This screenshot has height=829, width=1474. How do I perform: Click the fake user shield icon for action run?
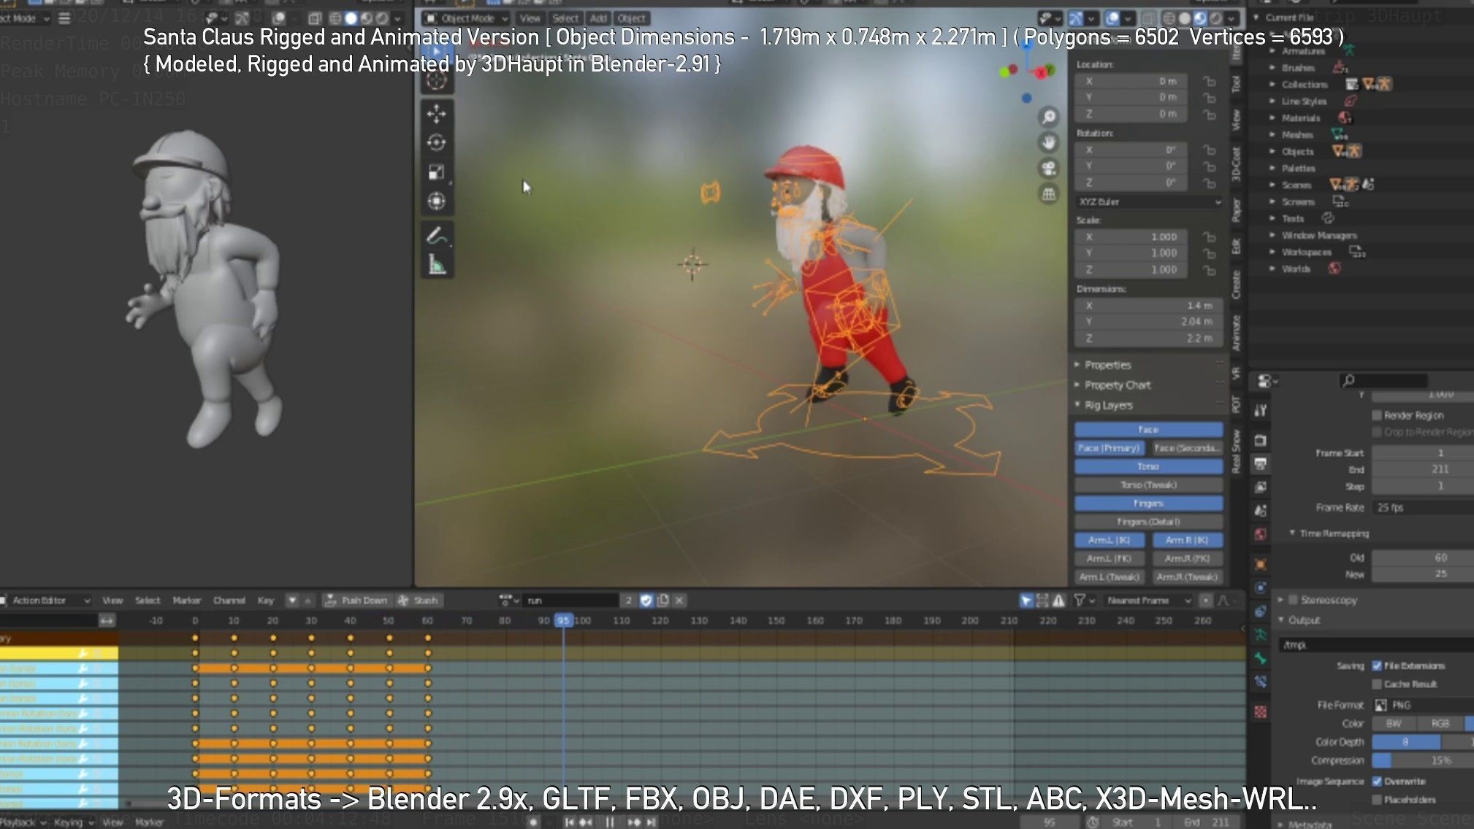click(x=646, y=601)
